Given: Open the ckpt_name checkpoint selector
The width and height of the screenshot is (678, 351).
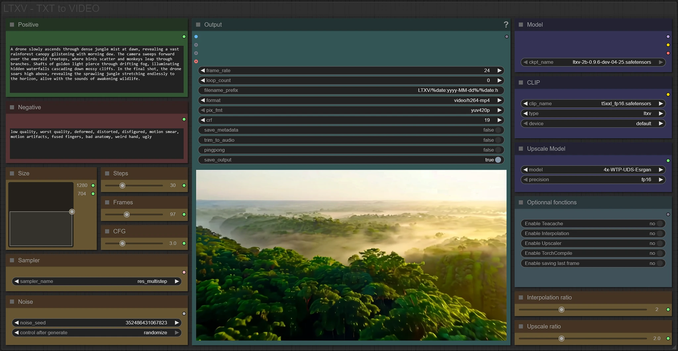Looking at the screenshot, I should click(x=593, y=62).
